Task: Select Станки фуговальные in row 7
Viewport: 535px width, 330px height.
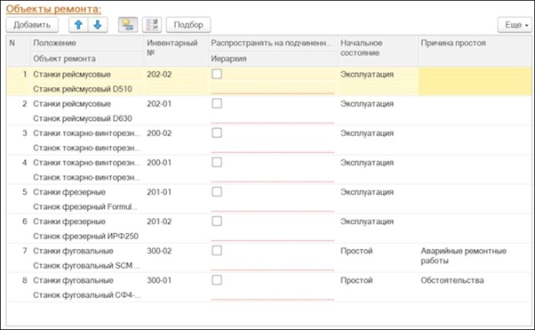Action: point(73,251)
